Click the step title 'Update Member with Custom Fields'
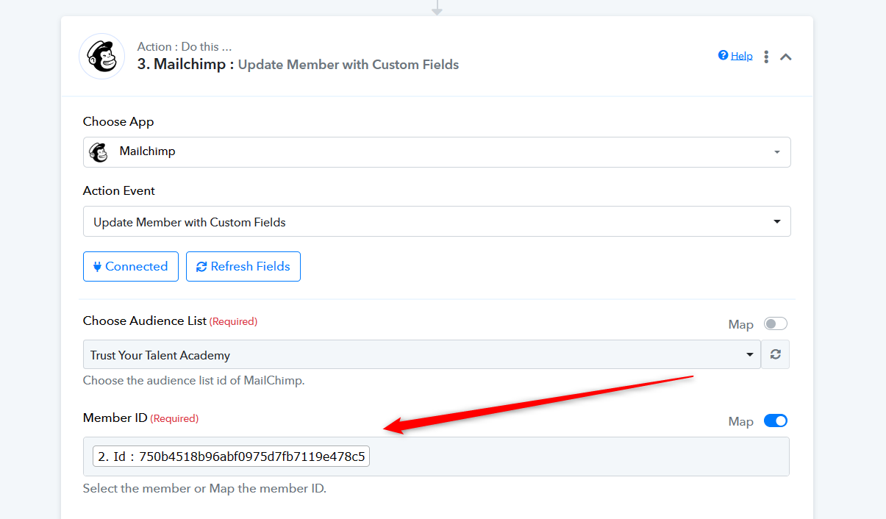The width and height of the screenshot is (886, 519). (x=349, y=65)
